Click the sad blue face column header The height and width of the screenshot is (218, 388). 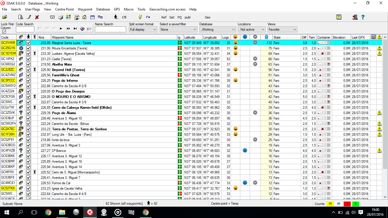pyautogui.click(x=245, y=37)
